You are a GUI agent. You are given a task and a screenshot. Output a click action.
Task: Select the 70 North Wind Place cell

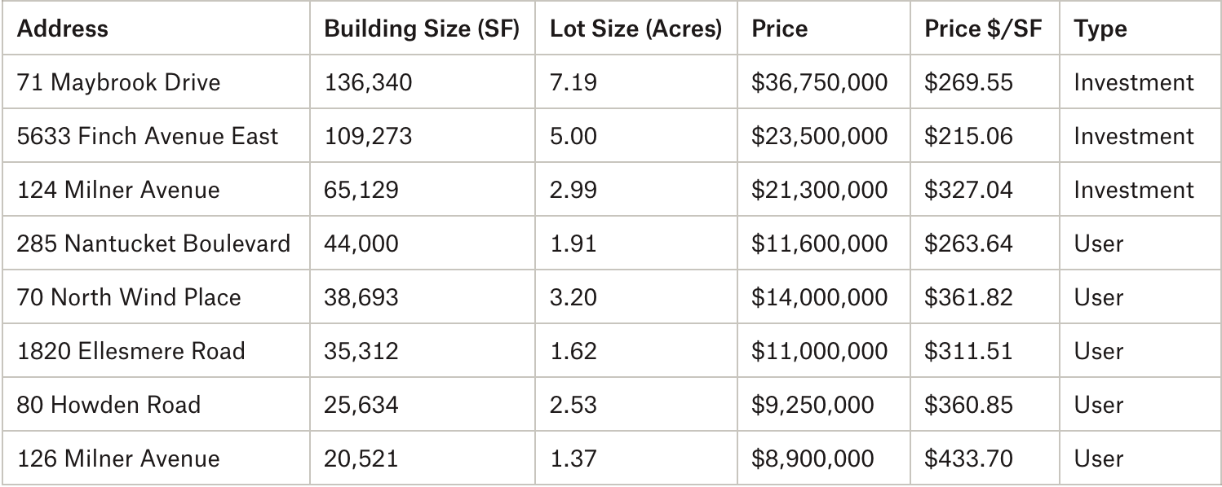coord(129,297)
